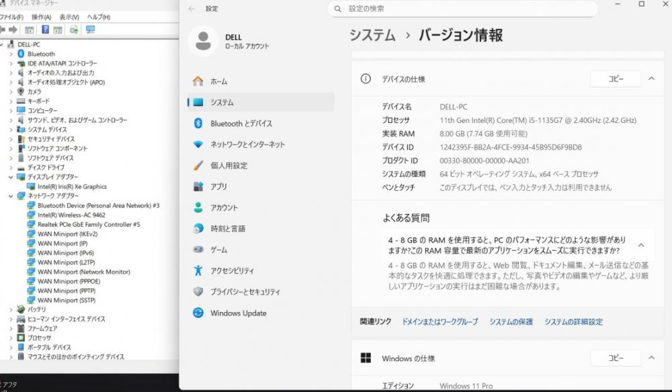The height and width of the screenshot is (392, 672).
Task: Collapse the Windows の仕様 section chevron
Action: tap(651, 358)
